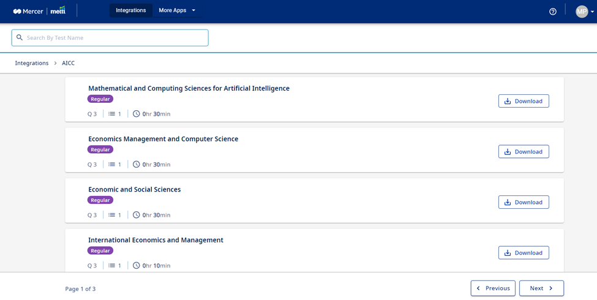Download the Economics Management and Computer Science test
Viewport: 597px width, 300px height.
524,151
